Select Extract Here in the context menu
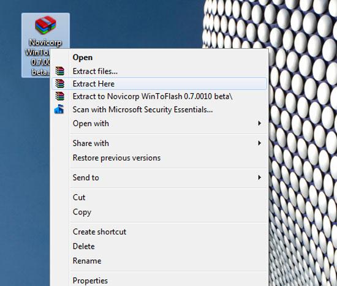337x286 pixels. point(159,83)
